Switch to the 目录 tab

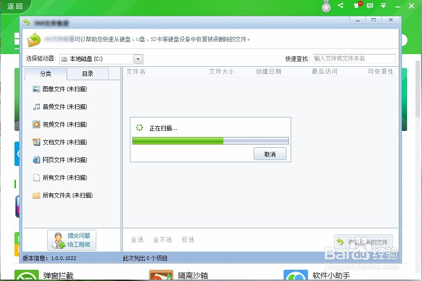pyautogui.click(x=88, y=74)
